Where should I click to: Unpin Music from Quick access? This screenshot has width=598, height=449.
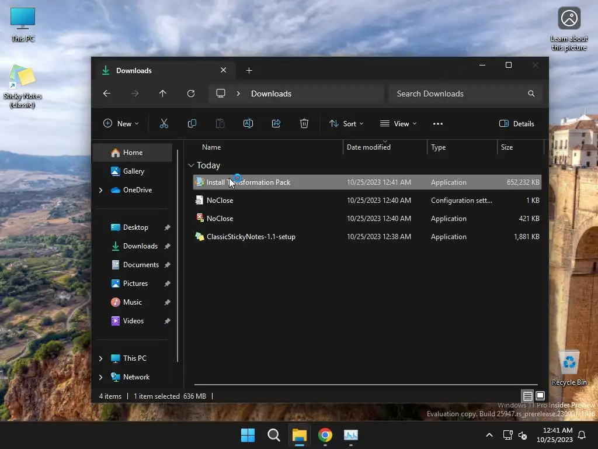click(167, 302)
